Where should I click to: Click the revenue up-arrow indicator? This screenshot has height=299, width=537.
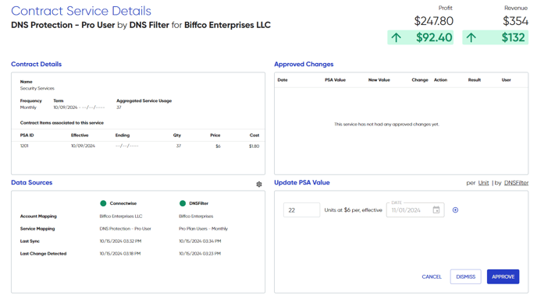(x=471, y=37)
